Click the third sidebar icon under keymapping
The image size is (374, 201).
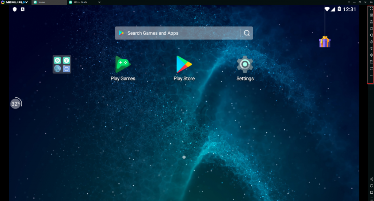tap(371, 22)
